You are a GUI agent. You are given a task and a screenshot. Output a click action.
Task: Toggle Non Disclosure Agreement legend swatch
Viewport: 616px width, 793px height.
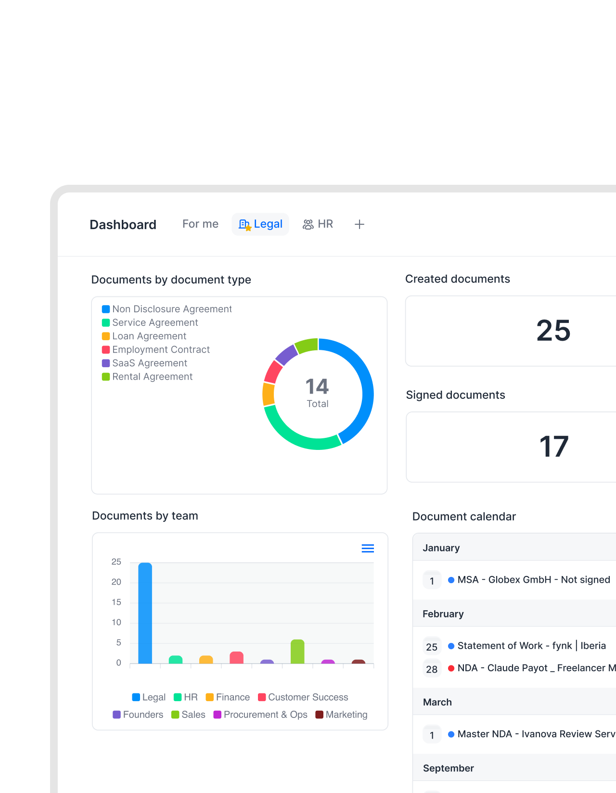(x=106, y=309)
